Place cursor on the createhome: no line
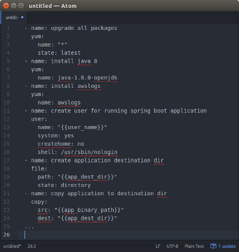 coord(61,144)
